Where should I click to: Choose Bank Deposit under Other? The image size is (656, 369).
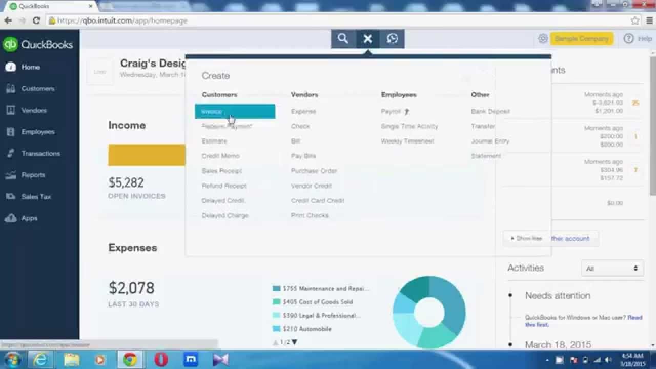tap(490, 111)
